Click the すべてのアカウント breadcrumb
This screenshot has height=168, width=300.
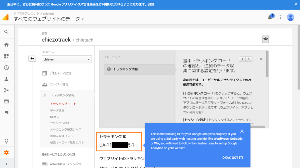[26, 13]
